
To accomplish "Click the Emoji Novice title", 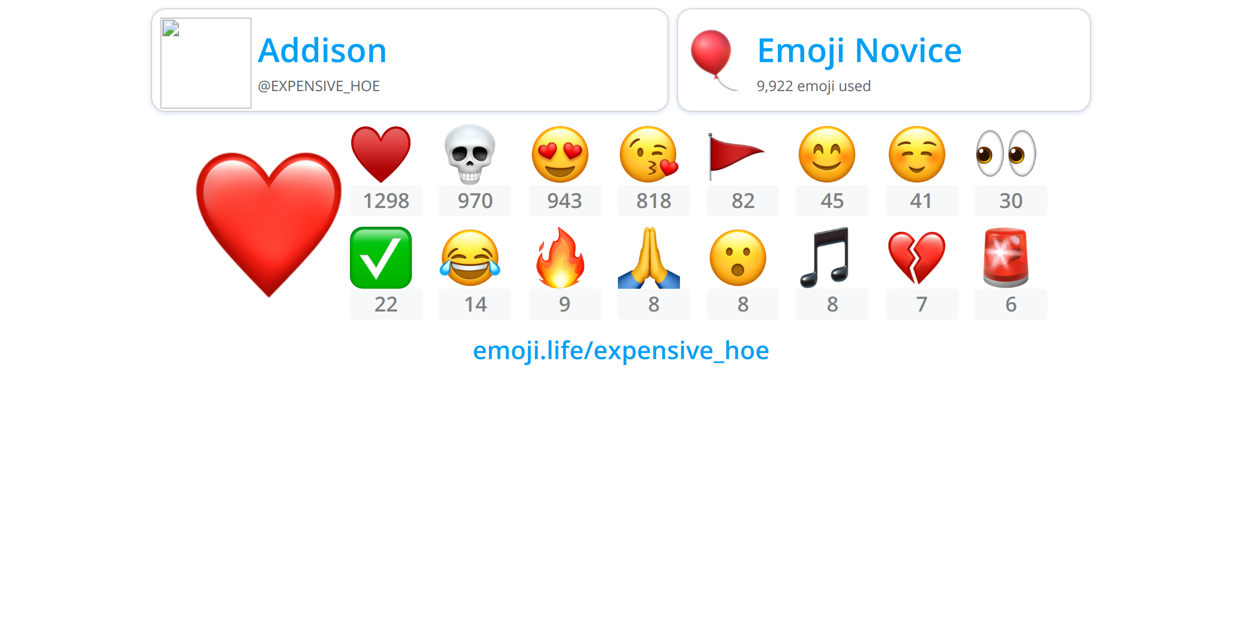I will (x=859, y=51).
